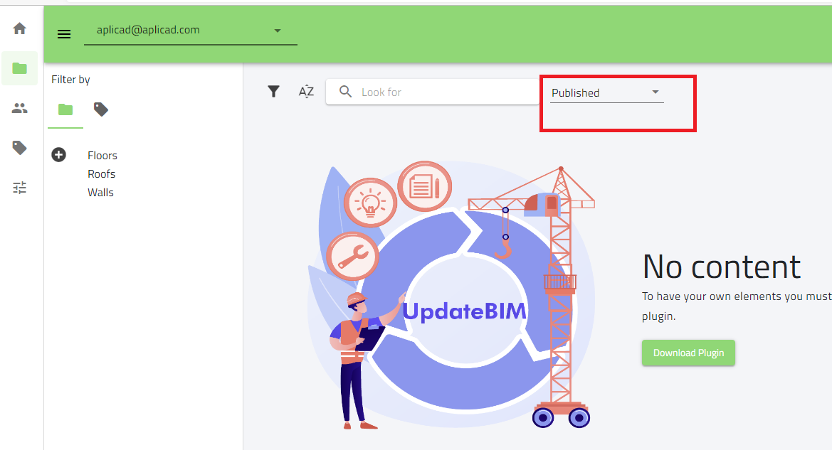Select the Floors category
832x450 pixels.
[x=102, y=155]
